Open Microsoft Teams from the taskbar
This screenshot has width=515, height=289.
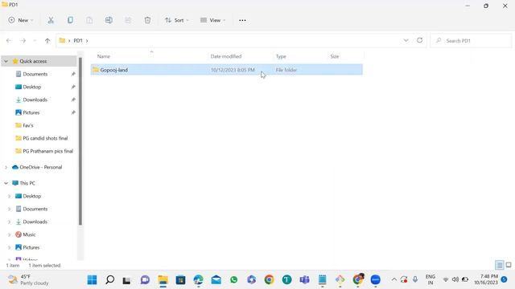coord(304,280)
